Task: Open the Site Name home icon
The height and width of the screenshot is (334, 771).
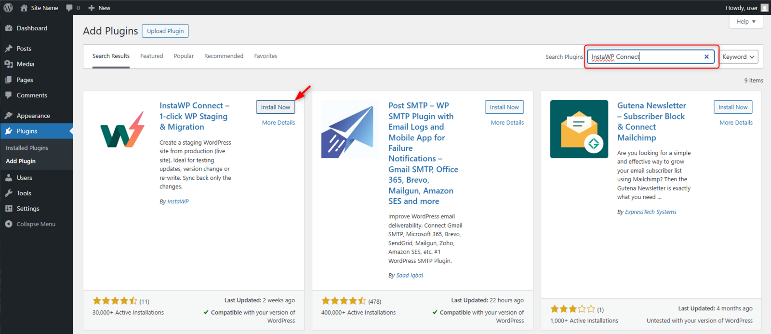Action: coord(24,8)
